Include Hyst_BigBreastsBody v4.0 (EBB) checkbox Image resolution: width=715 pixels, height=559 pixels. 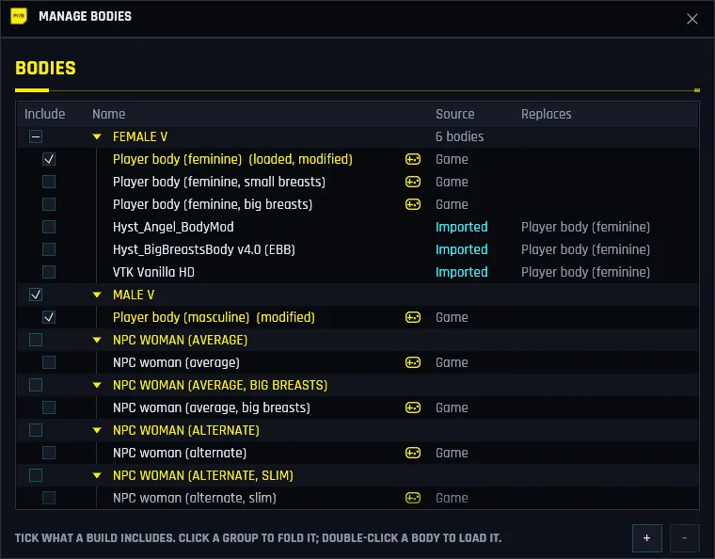49,249
